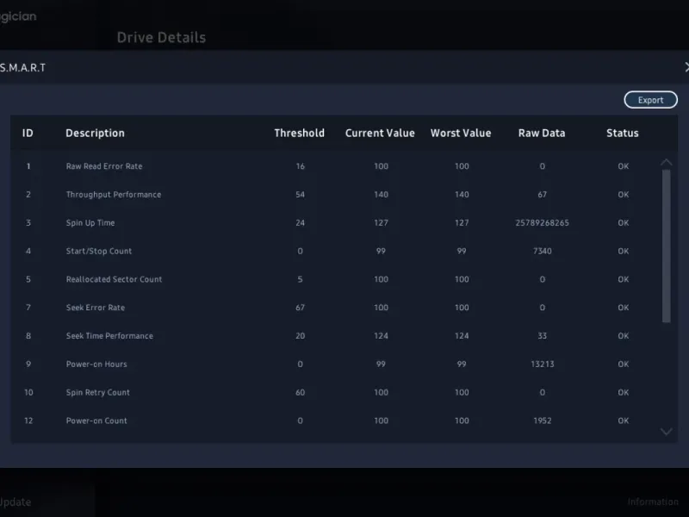Click threshold value 54
The image size is (689, 517).
click(300, 195)
